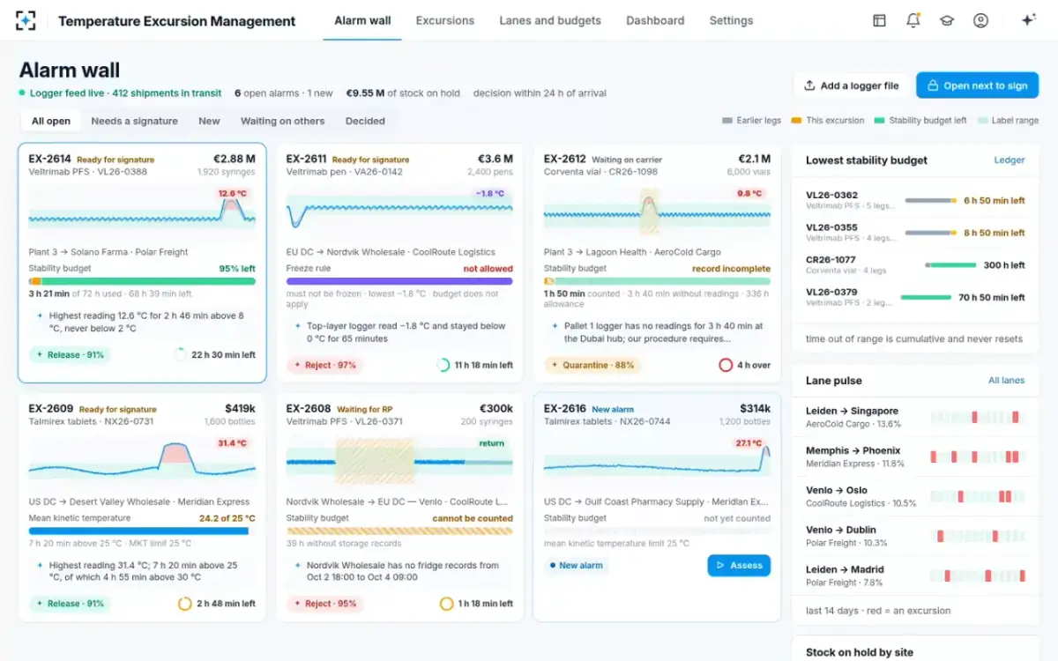Open the temperature chart on card EX-2616

tap(657, 462)
